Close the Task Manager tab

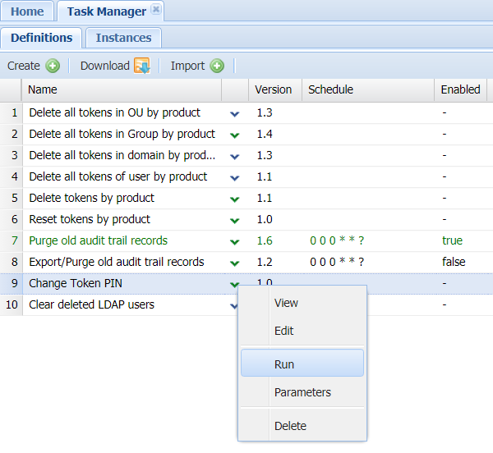[x=156, y=11]
